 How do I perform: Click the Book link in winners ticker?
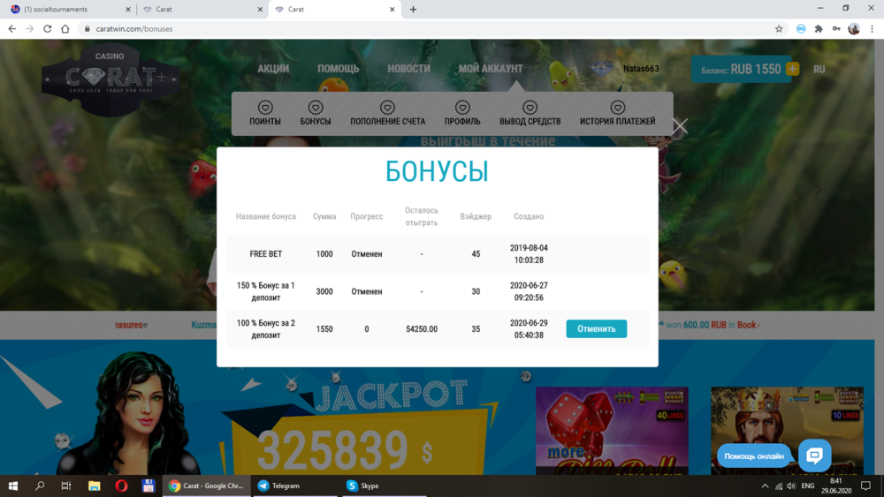[x=747, y=325]
